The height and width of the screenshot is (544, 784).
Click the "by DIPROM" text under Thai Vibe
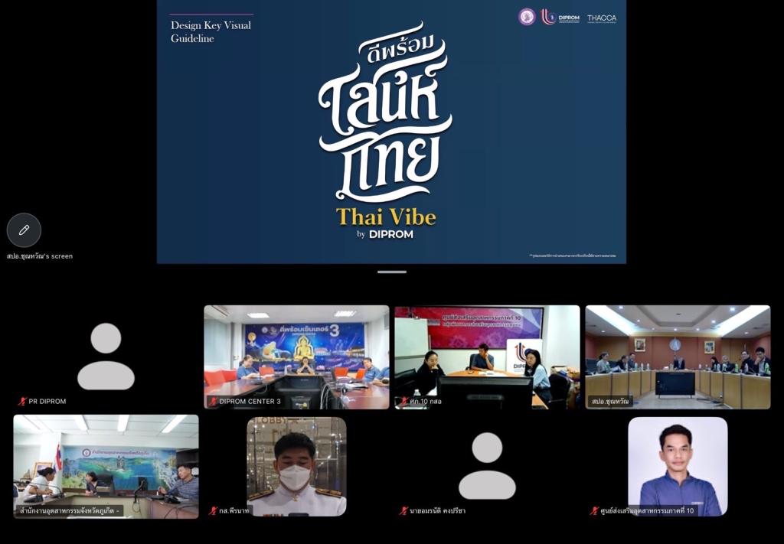tap(385, 234)
